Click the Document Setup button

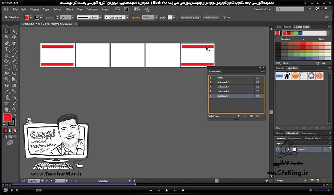click(190, 17)
